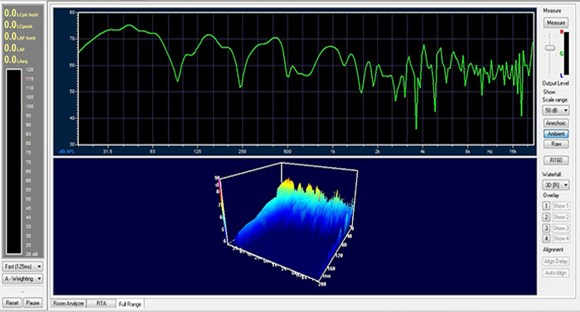
Task: Select overlay slot 4
Action: (x=546, y=238)
